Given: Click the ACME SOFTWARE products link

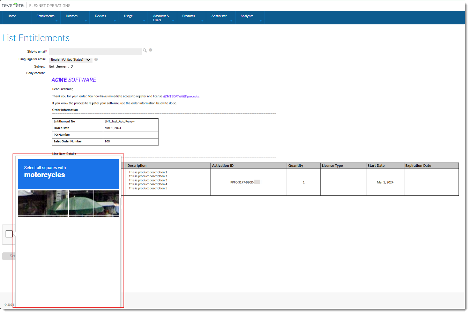Looking at the screenshot, I should coord(181,96).
